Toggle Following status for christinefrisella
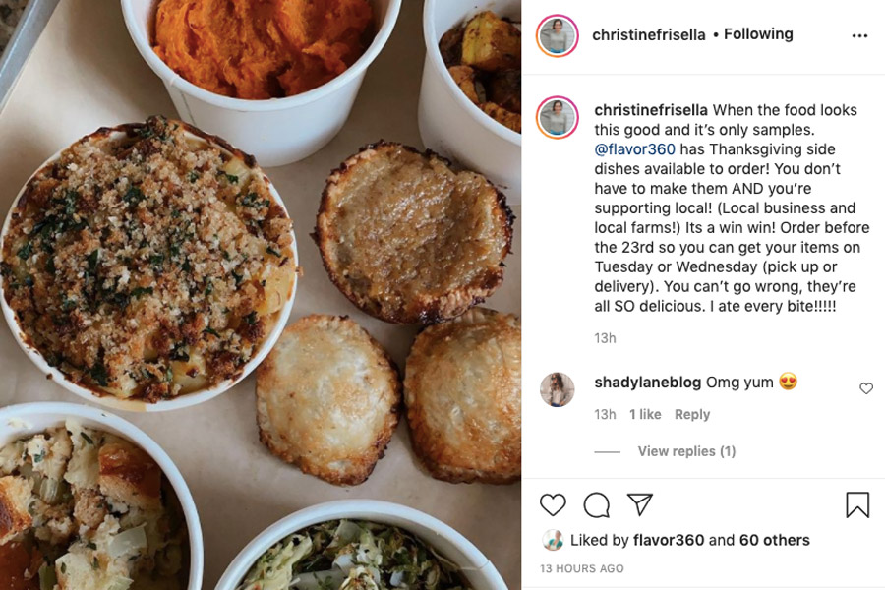The width and height of the screenshot is (885, 590). [x=758, y=34]
